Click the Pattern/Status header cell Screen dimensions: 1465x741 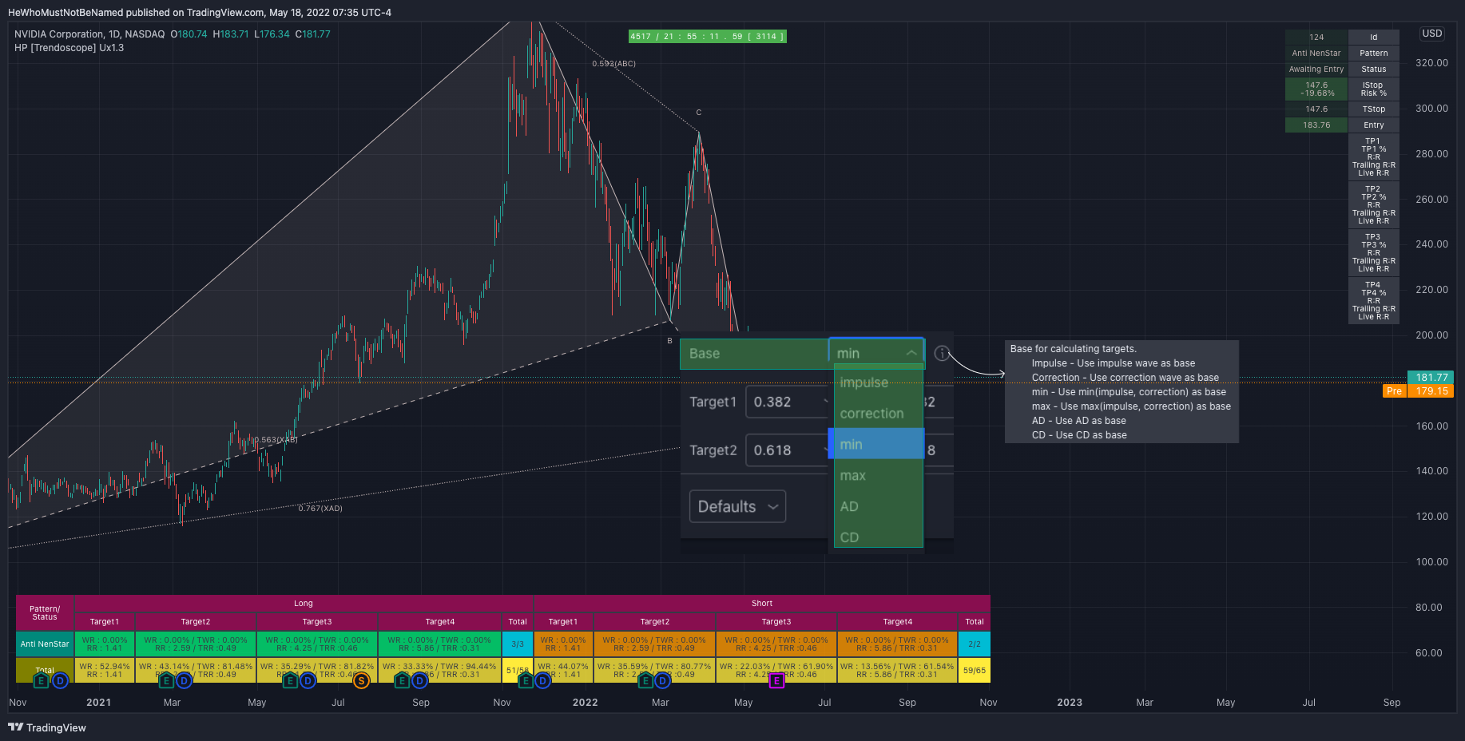pos(45,612)
